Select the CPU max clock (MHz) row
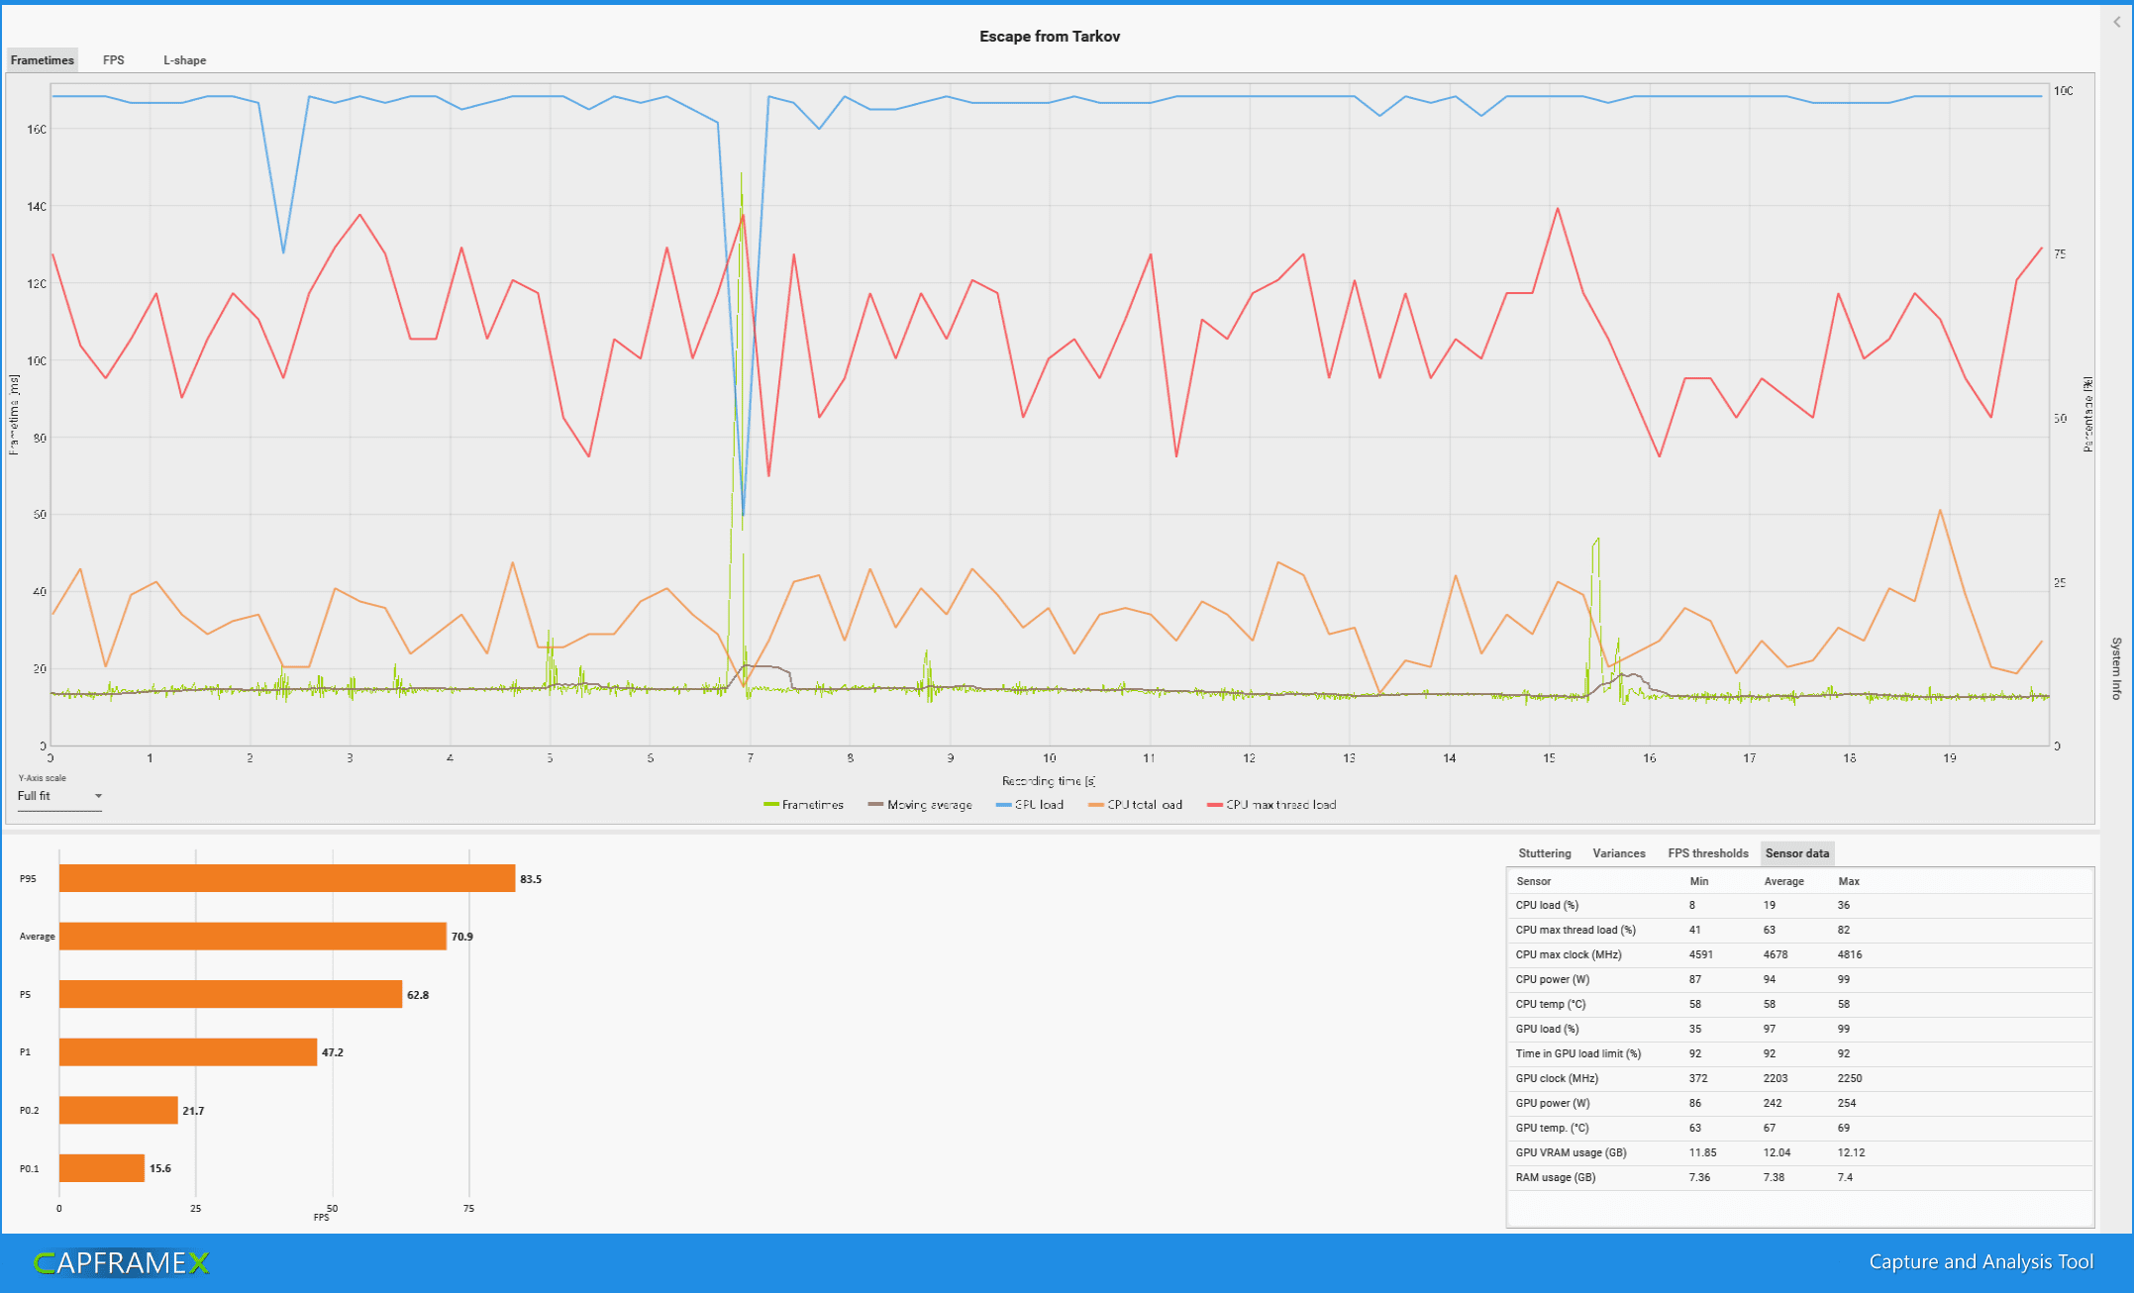The width and height of the screenshot is (2134, 1293). pyautogui.click(x=1800, y=954)
